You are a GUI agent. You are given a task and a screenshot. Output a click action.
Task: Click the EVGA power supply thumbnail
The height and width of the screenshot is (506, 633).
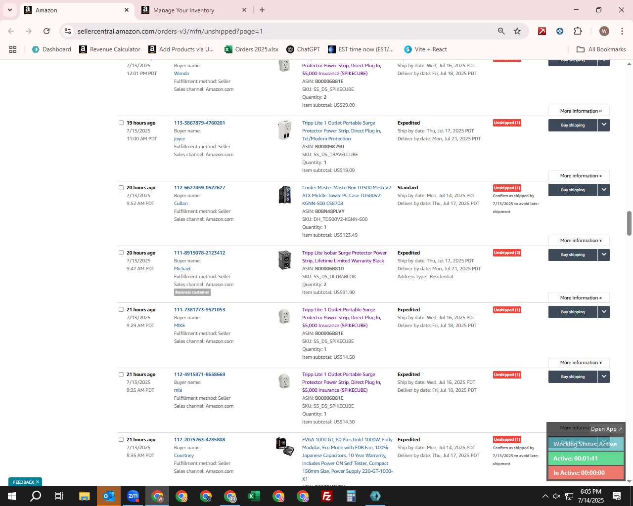click(285, 446)
